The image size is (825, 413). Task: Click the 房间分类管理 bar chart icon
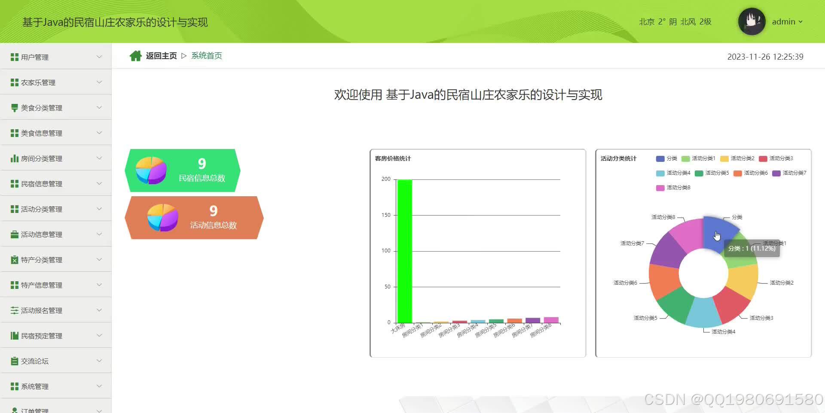pyautogui.click(x=14, y=158)
